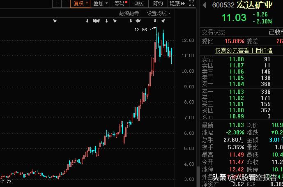283x187 pixels.
Task: Click 涨停 limit-up value 12.42
Action: (237, 169)
